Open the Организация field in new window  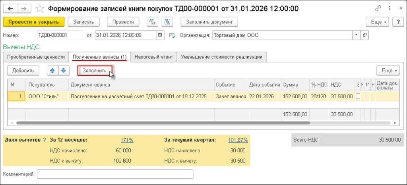pyautogui.click(x=364, y=35)
